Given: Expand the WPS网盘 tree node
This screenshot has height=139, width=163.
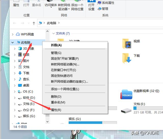Looking at the screenshot, I should tap(13, 34).
